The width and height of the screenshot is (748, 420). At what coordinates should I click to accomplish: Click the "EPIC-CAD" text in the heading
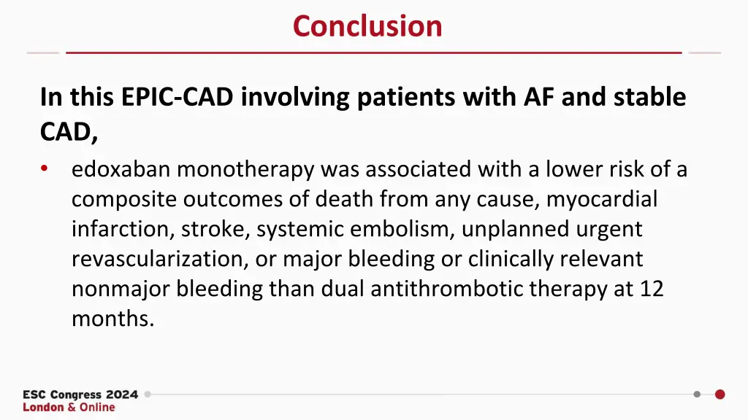177,97
